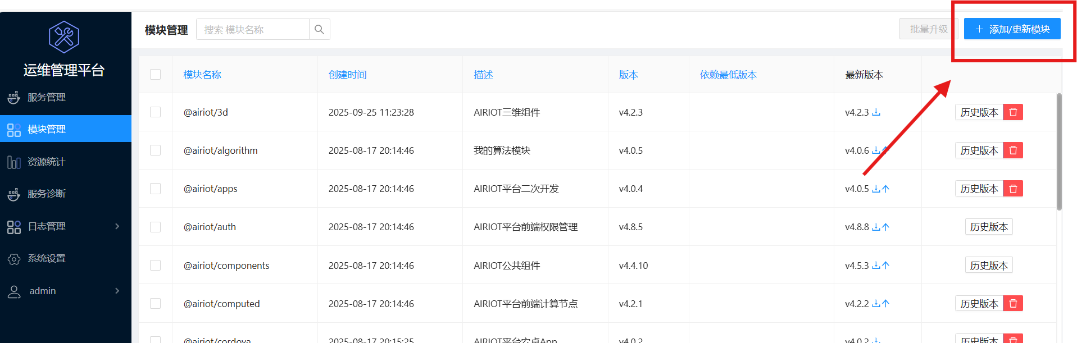Check the @airiot/3d row checkbox
The height and width of the screenshot is (343, 1077).
(x=156, y=112)
